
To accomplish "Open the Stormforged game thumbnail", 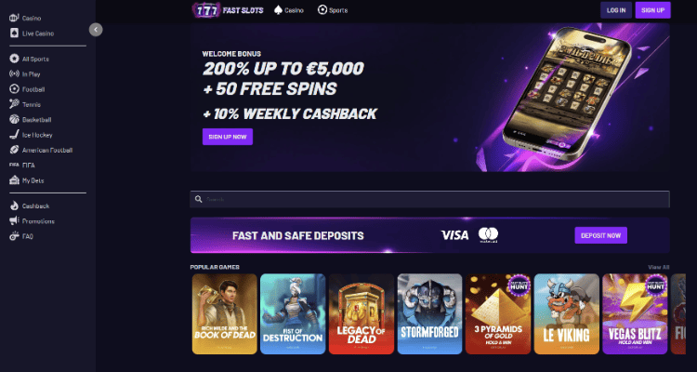I will point(429,313).
